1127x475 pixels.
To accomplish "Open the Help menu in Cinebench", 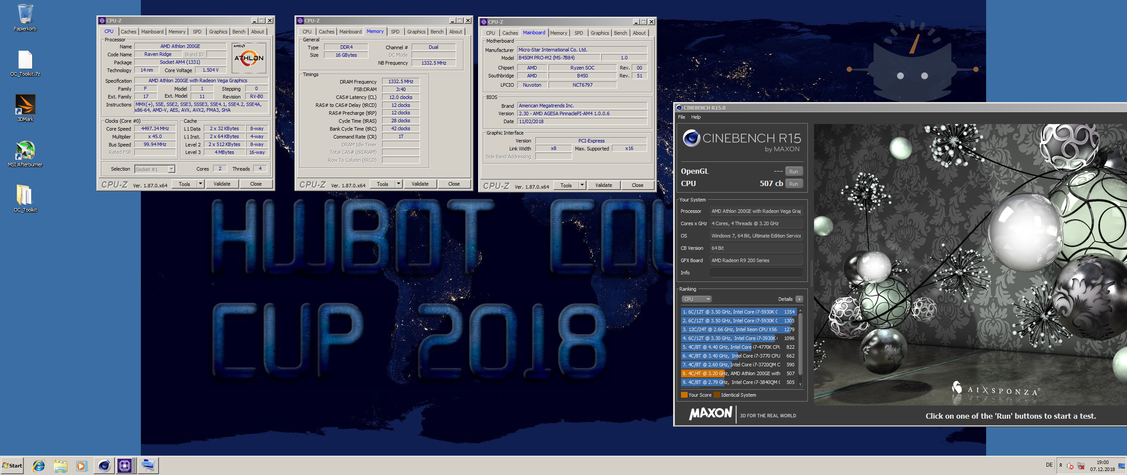I will 696,117.
